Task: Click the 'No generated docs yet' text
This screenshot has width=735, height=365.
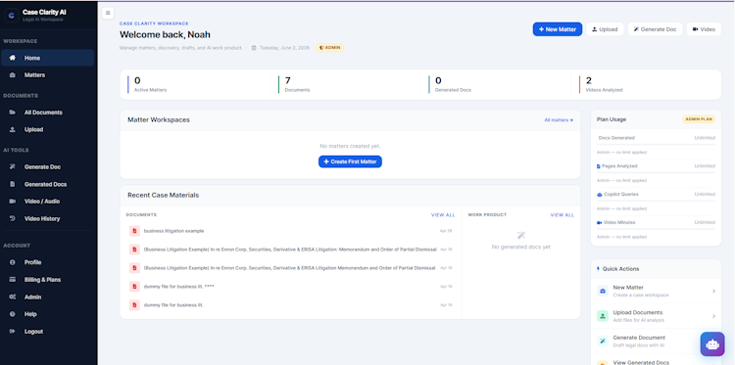Action: [x=520, y=247]
